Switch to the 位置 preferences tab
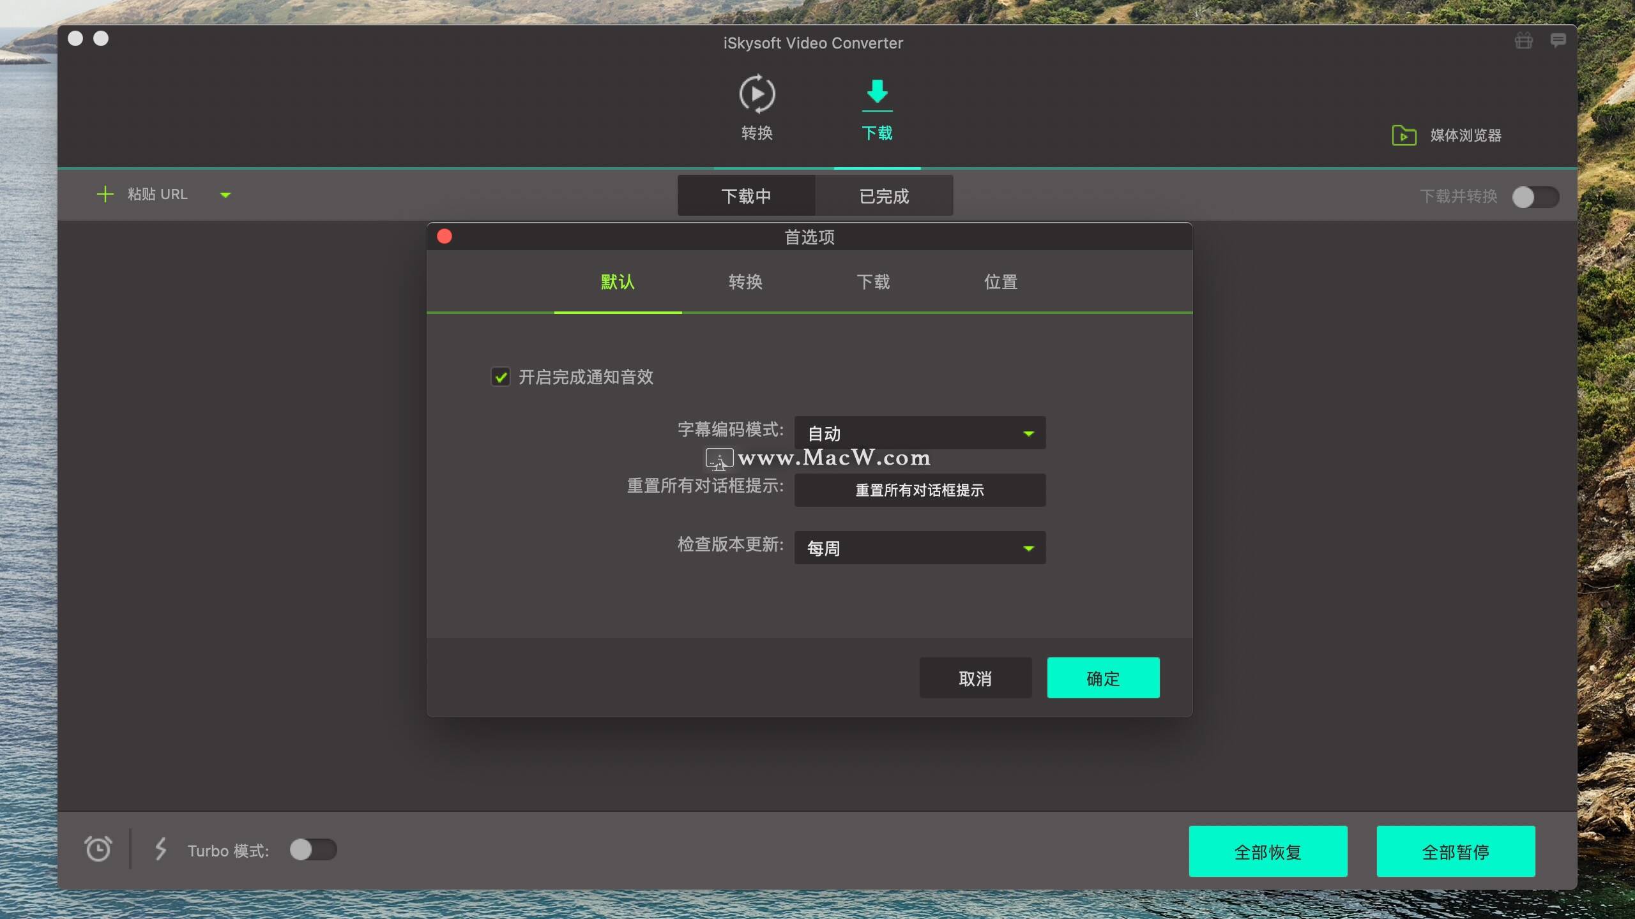This screenshot has height=919, width=1635. point(1000,282)
